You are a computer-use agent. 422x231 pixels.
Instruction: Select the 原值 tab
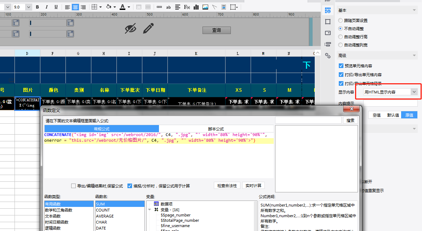click(x=409, y=115)
